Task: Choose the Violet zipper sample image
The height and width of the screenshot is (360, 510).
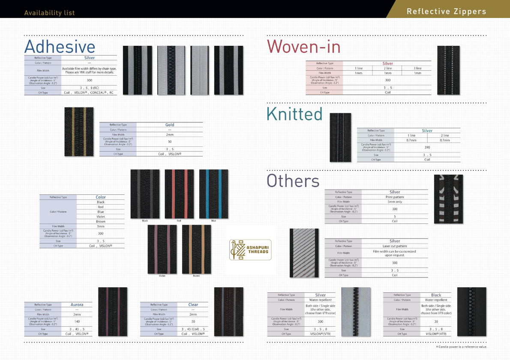Action: pos(162,249)
